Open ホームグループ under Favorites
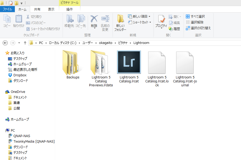 [x=20, y=64]
